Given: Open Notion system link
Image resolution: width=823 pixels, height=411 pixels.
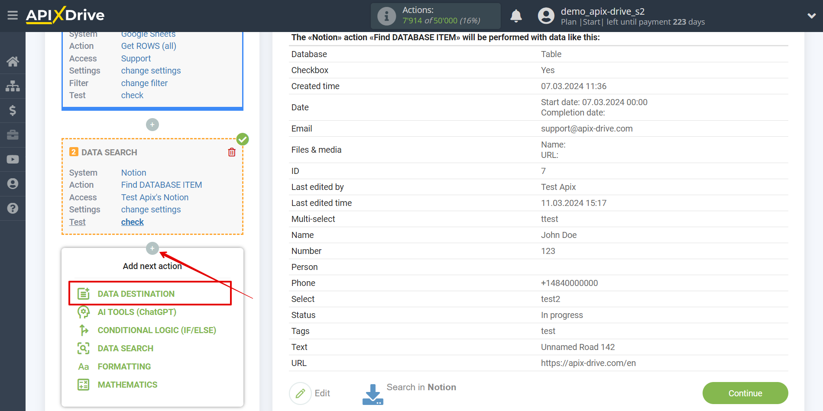Looking at the screenshot, I should (x=133, y=173).
